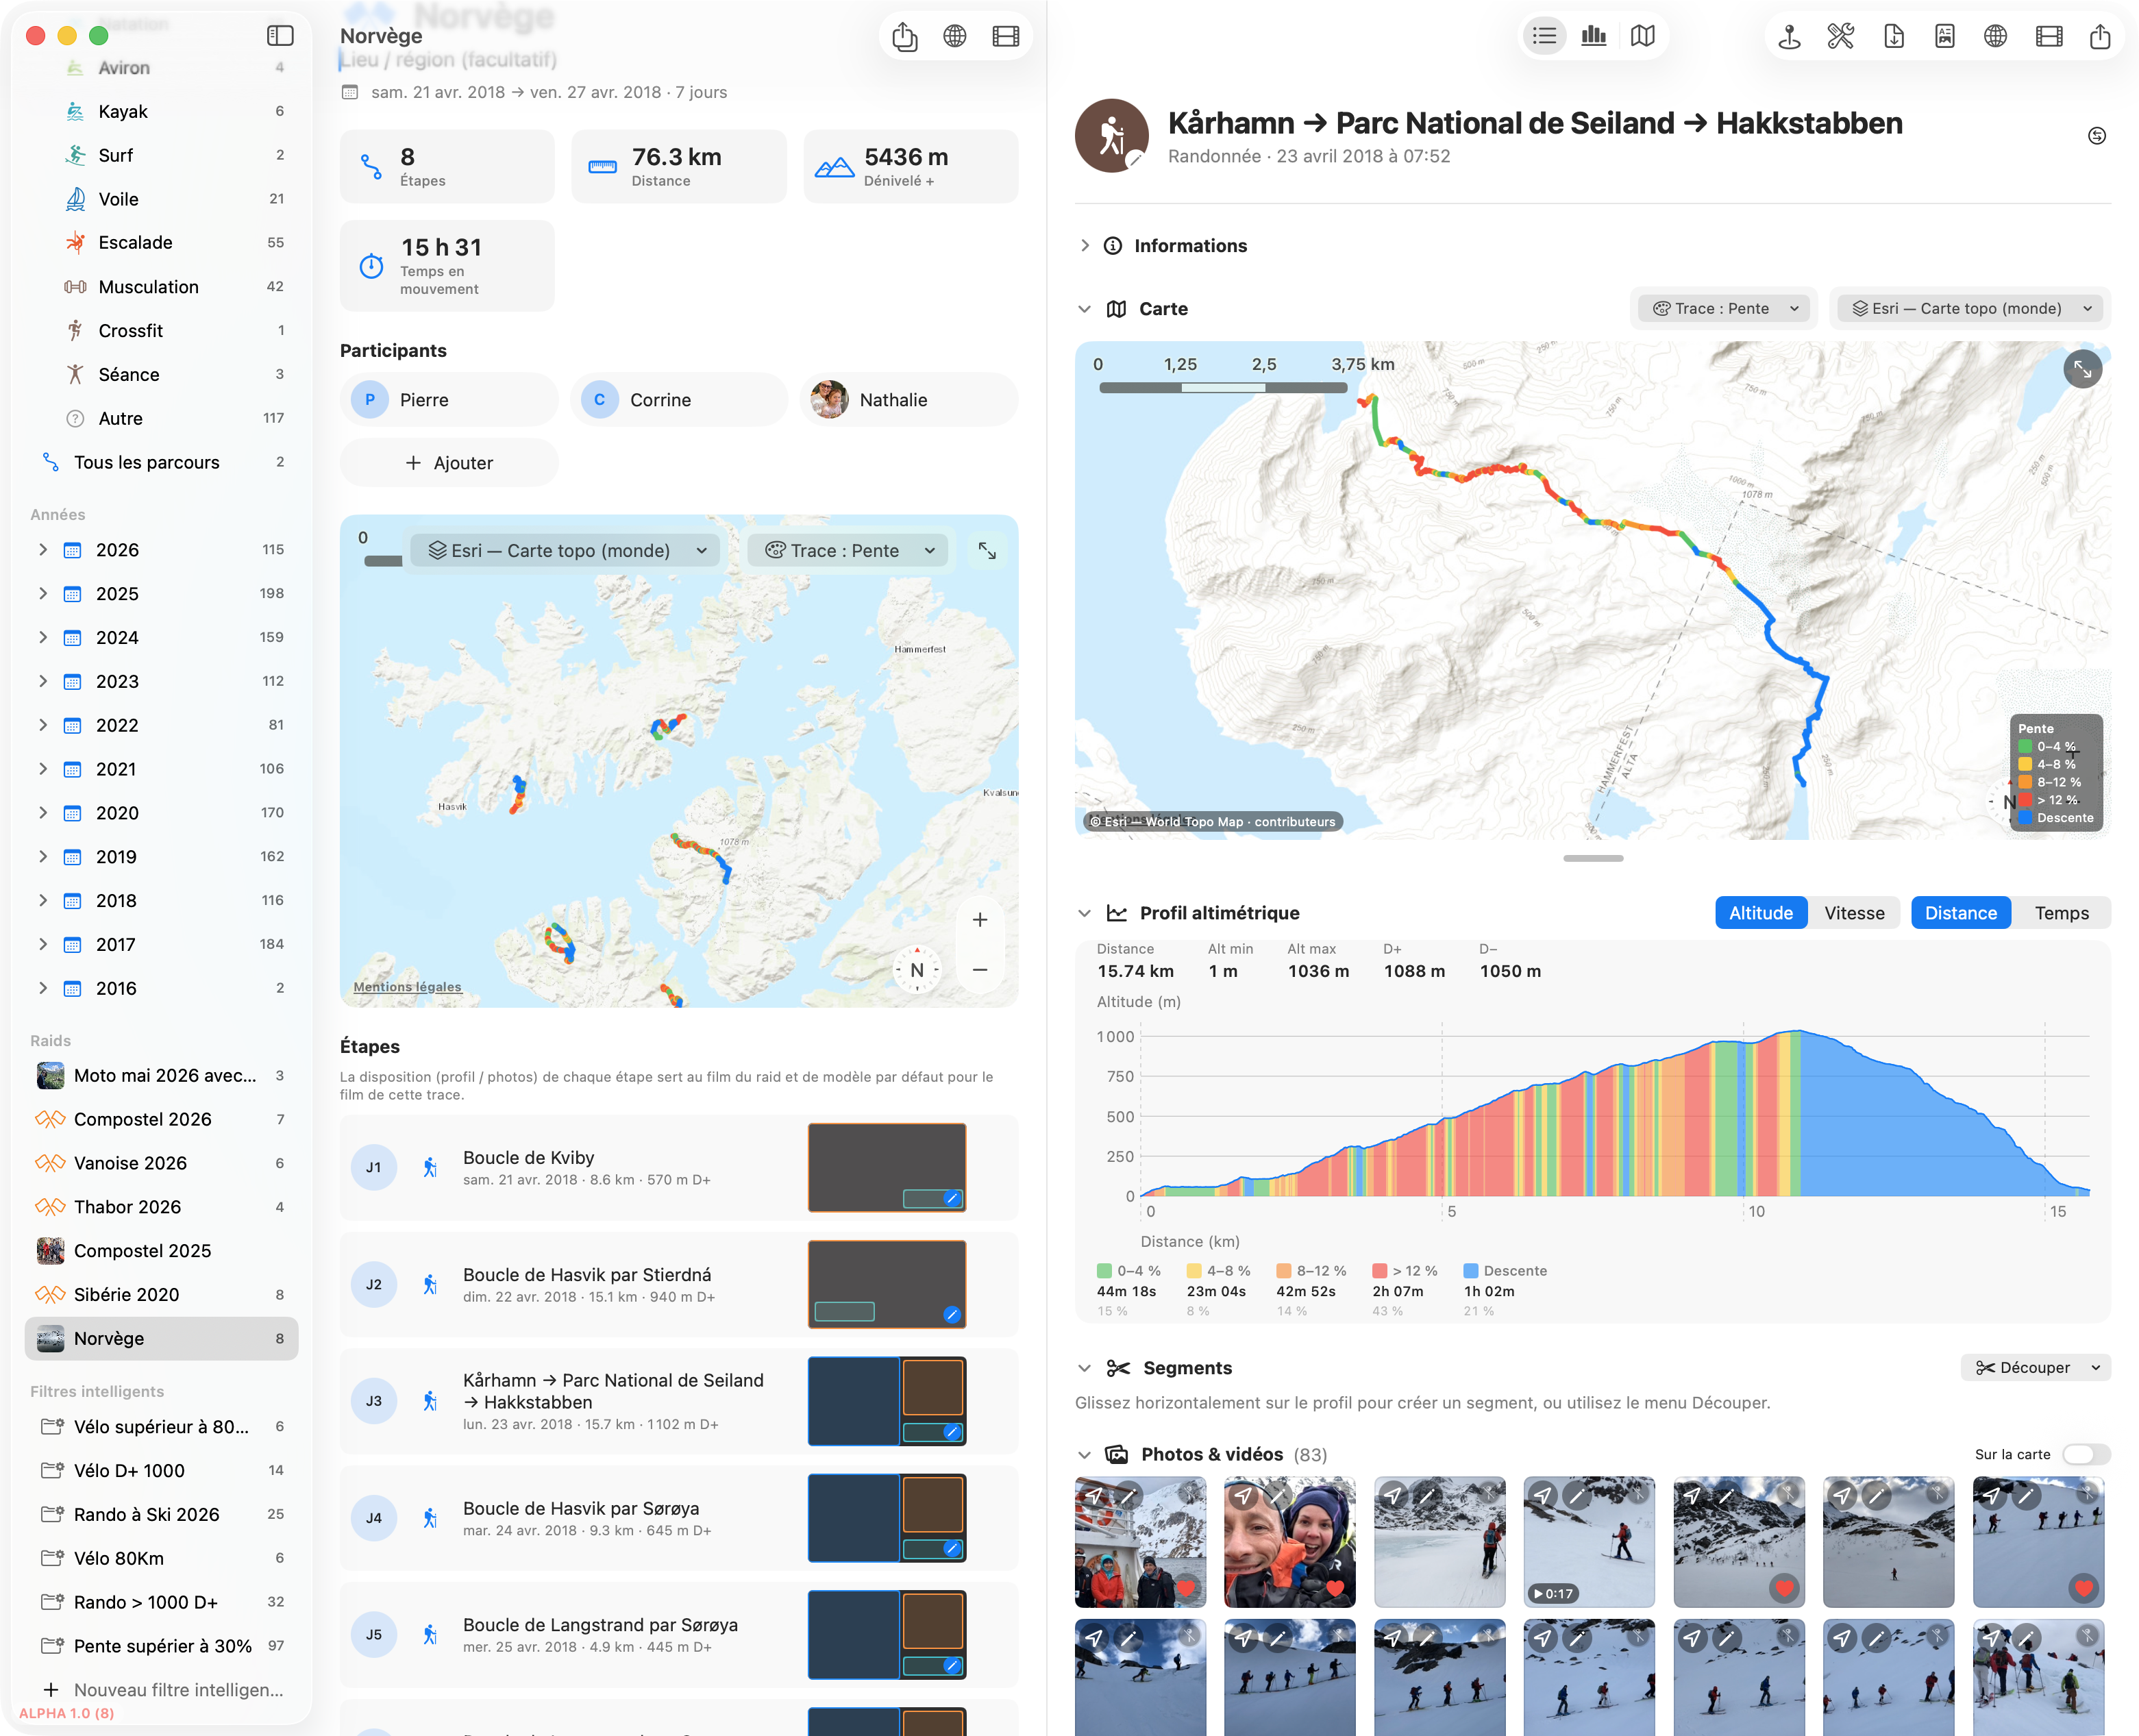Switch to the map view icon
Image resolution: width=2139 pixels, height=1736 pixels.
point(1642,37)
